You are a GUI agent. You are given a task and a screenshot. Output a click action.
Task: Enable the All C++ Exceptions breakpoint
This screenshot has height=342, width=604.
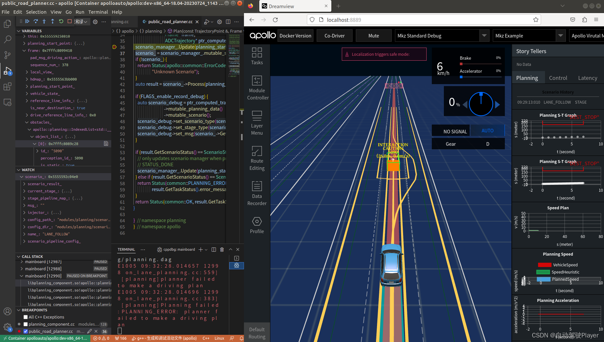25,317
